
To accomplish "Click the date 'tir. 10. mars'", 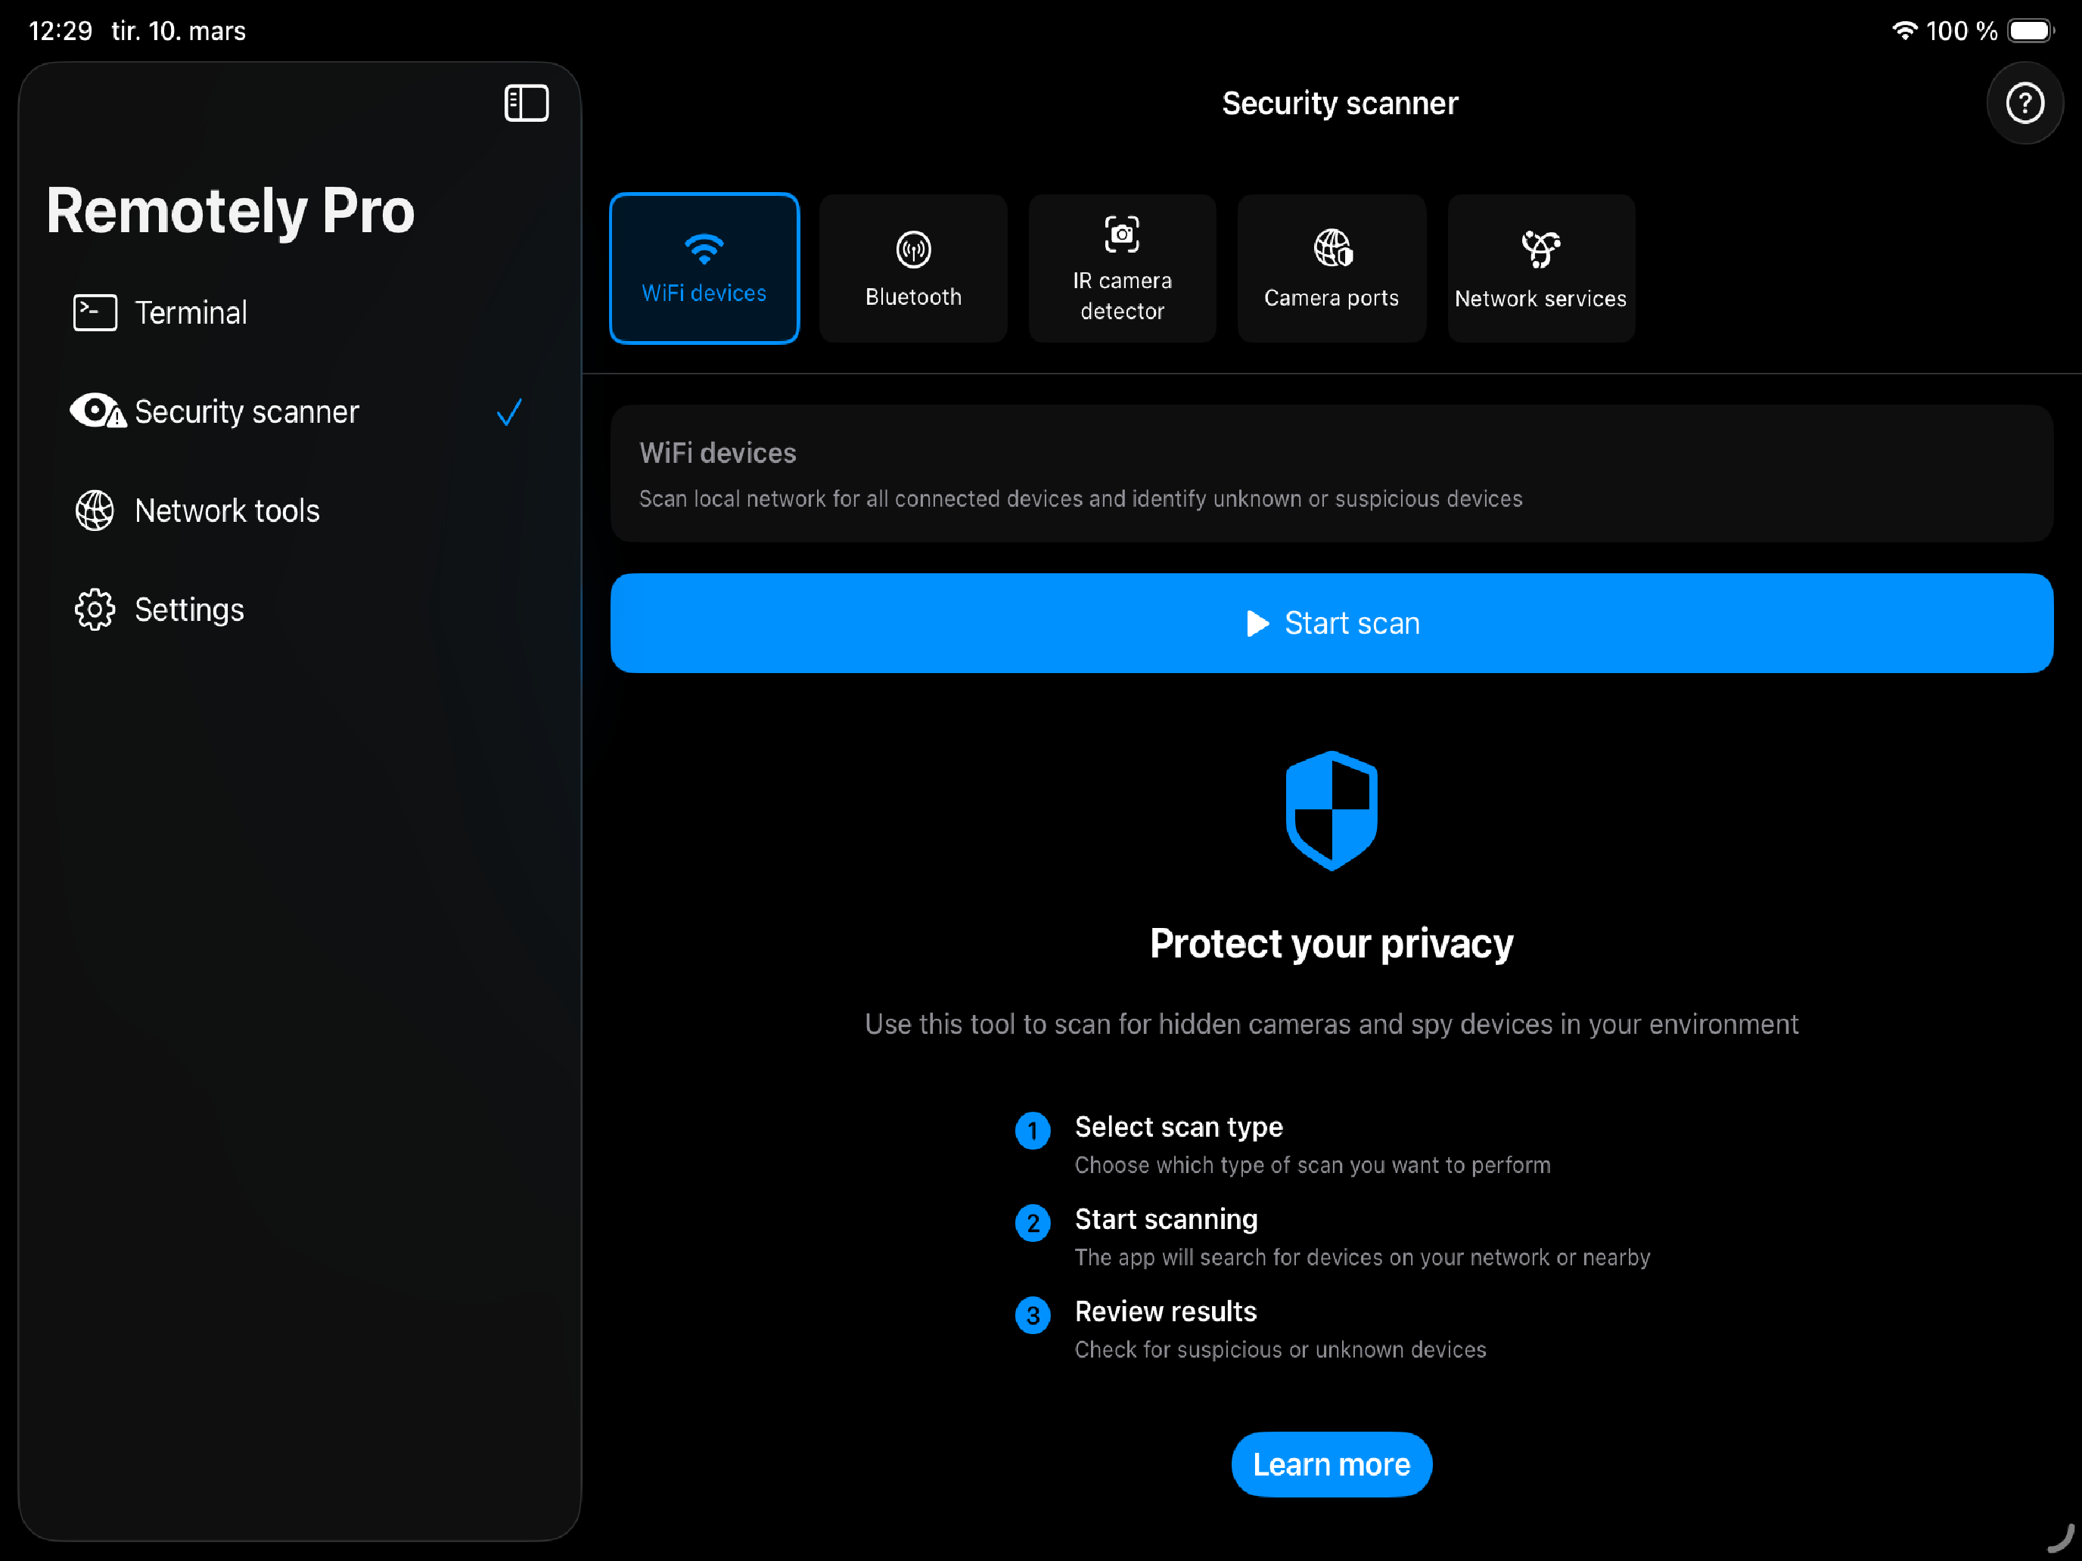I will point(179,31).
